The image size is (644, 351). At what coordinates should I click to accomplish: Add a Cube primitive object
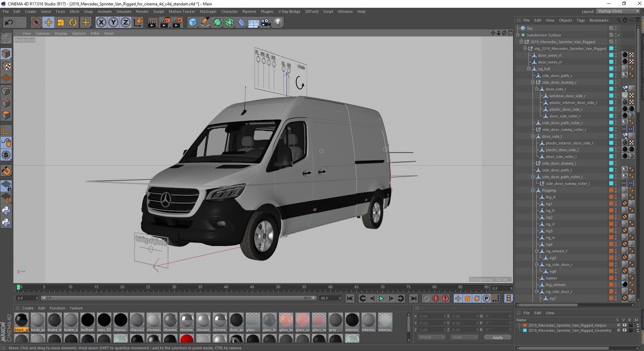click(193, 23)
